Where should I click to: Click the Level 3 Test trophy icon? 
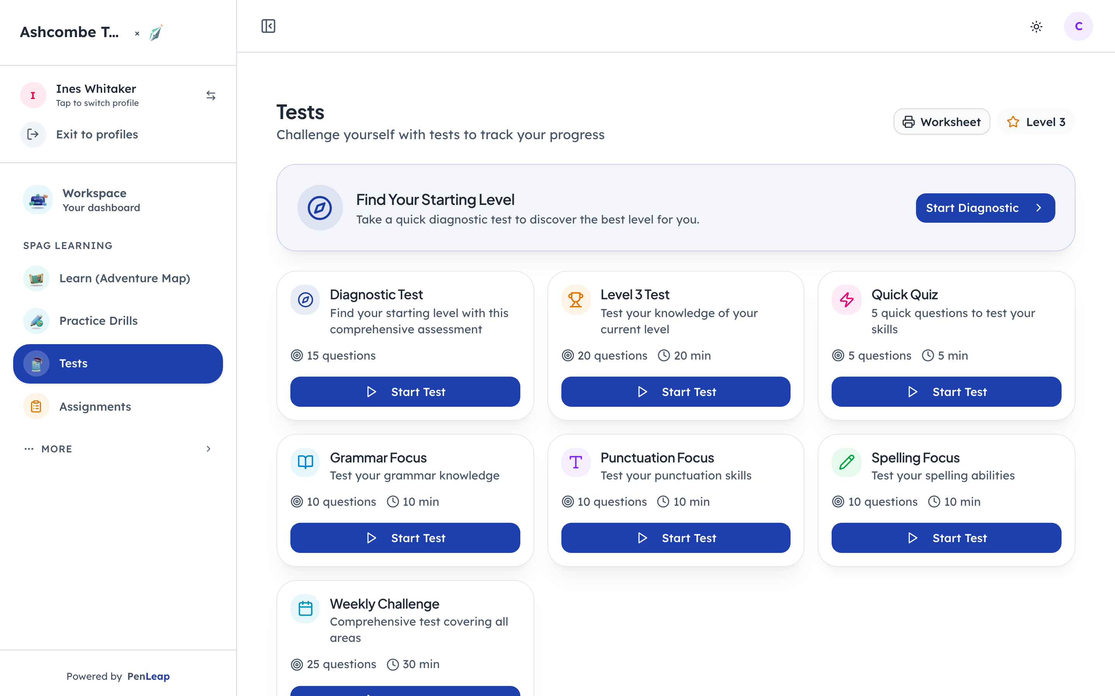coord(576,300)
